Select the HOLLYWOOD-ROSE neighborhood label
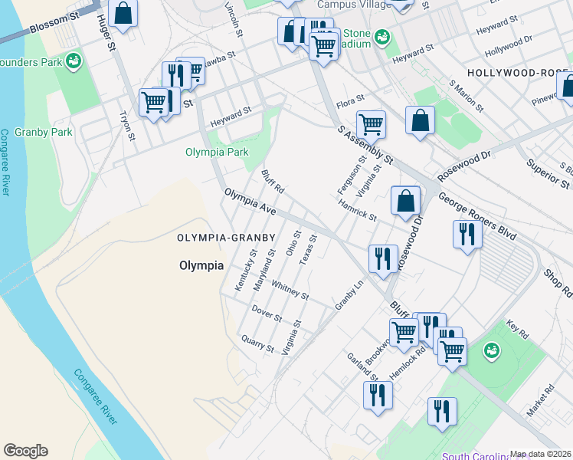Viewport: 573px width, 460px height. pyautogui.click(x=519, y=73)
